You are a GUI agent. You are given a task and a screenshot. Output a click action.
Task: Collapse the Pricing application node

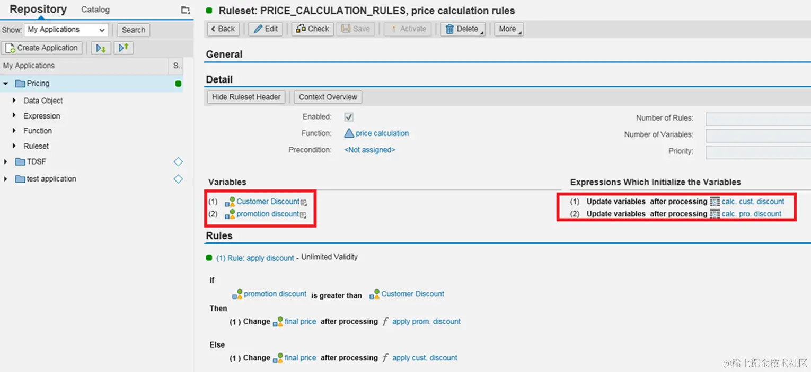coord(6,84)
